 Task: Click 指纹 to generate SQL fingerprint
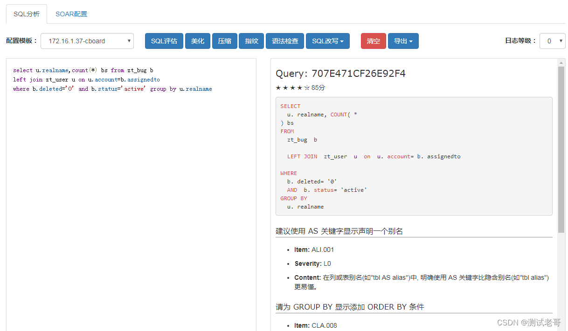(x=251, y=41)
